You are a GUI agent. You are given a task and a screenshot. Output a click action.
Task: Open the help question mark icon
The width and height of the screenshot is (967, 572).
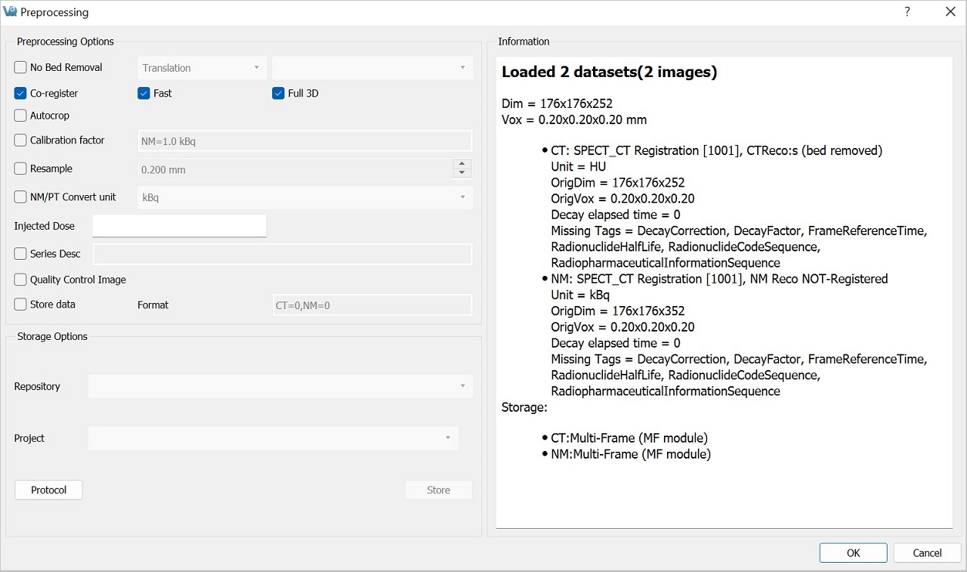click(x=907, y=12)
